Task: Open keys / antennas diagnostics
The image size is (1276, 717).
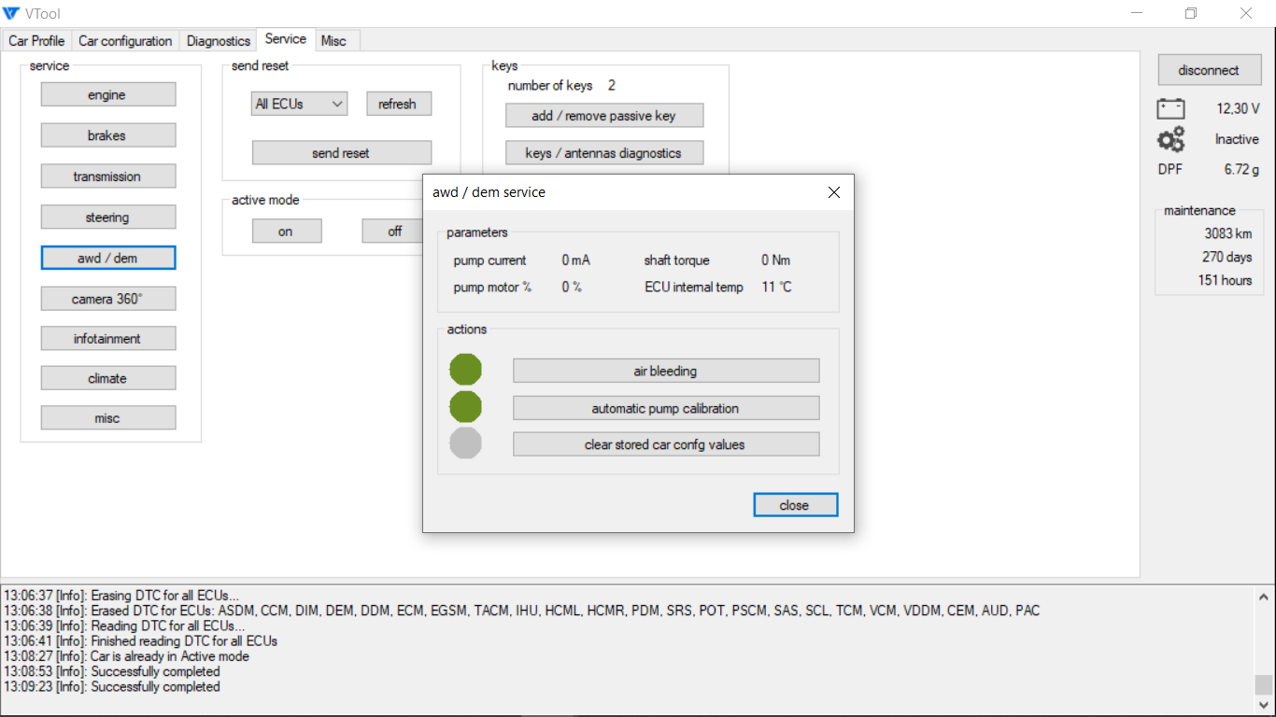Action: (x=603, y=153)
